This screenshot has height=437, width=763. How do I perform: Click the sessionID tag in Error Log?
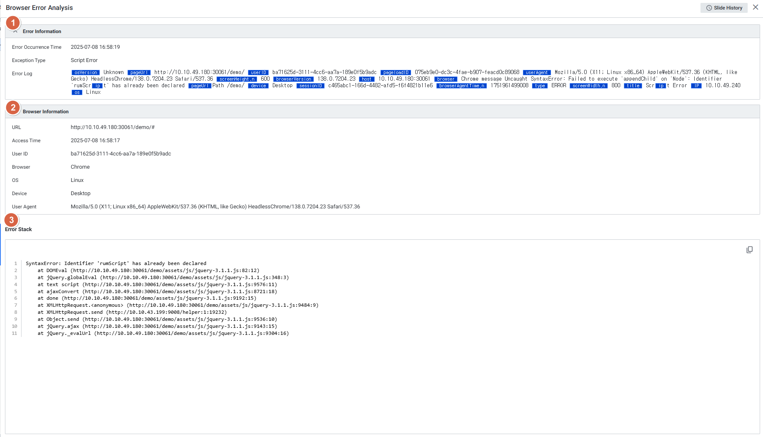(310, 86)
